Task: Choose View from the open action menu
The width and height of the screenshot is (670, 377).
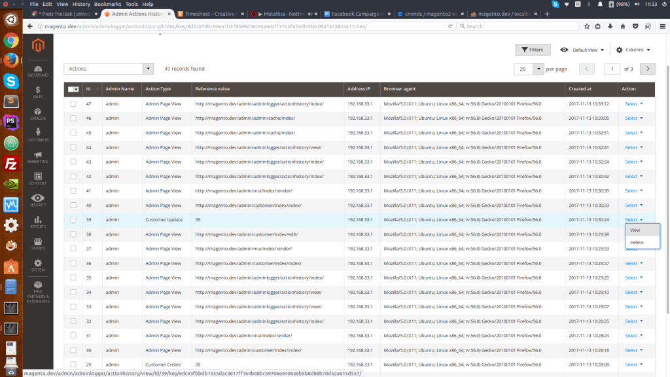Action: 635,230
